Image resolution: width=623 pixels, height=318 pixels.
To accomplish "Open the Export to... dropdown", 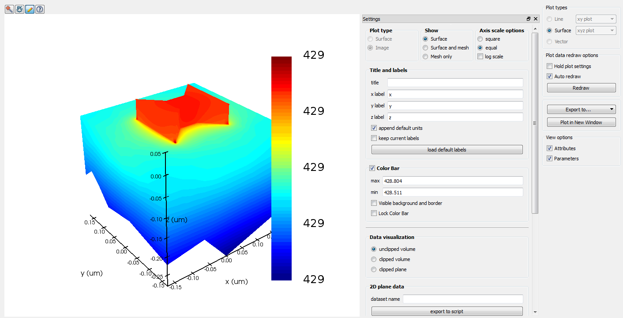I will pos(581,109).
